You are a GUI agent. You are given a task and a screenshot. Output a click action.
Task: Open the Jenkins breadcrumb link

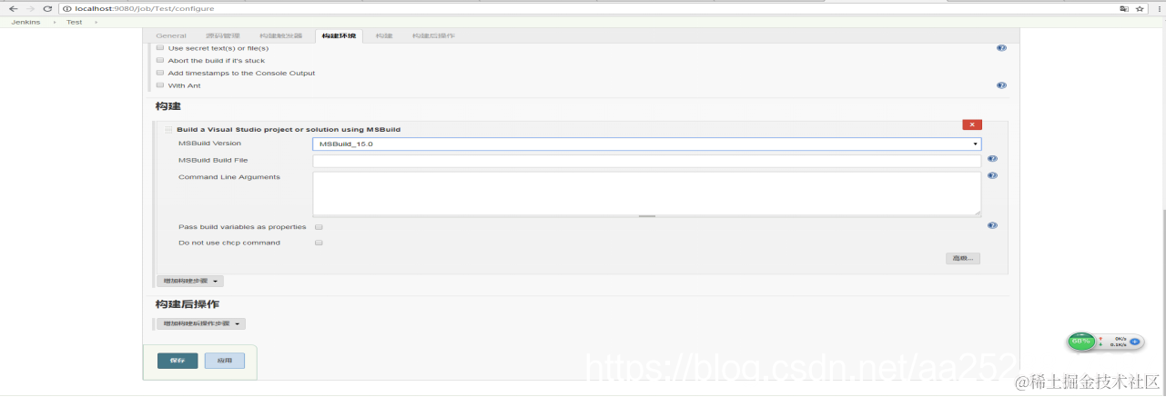point(25,22)
